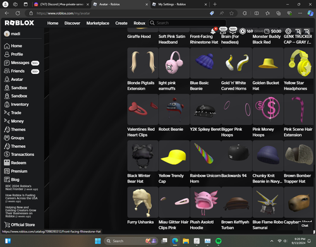Open File Explorer from the taskbar

186,241
